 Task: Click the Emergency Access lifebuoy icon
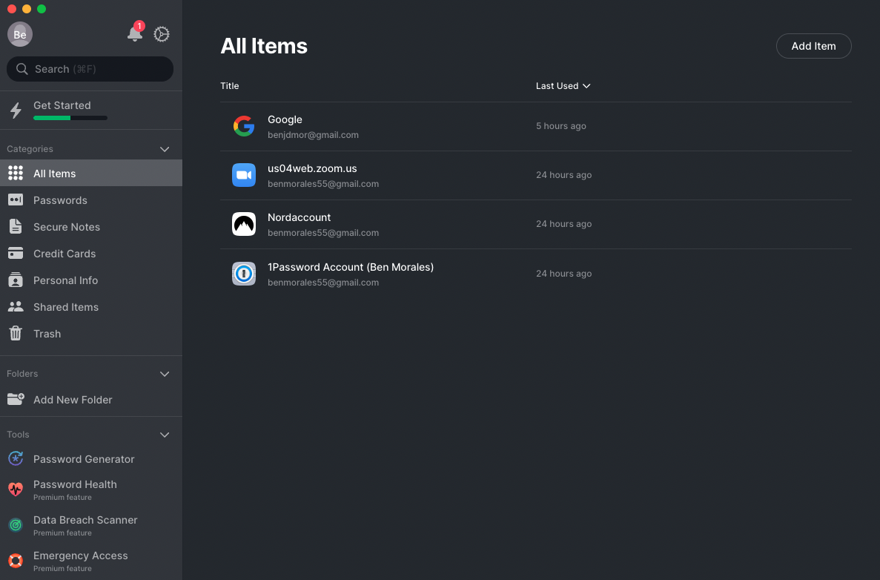16,561
